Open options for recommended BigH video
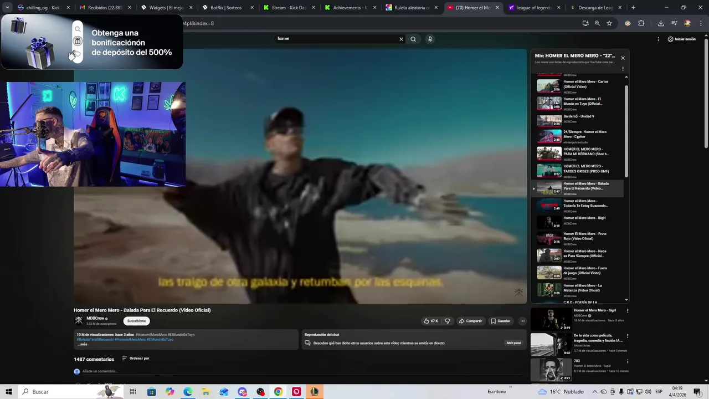This screenshot has width=709, height=399. tap(628, 311)
